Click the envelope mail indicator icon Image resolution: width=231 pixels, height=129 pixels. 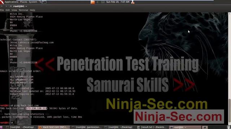click(x=103, y=2)
